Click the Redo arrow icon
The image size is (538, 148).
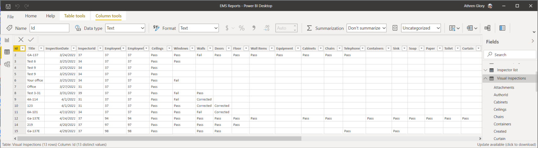pyautogui.click(x=27, y=6)
